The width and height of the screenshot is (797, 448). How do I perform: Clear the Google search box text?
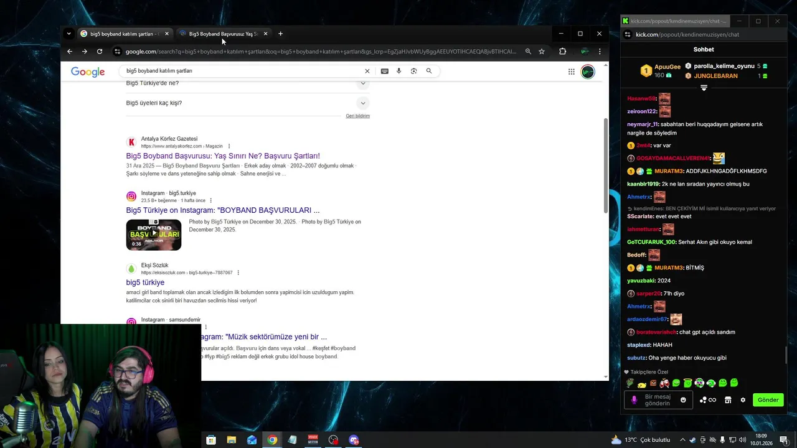367,71
